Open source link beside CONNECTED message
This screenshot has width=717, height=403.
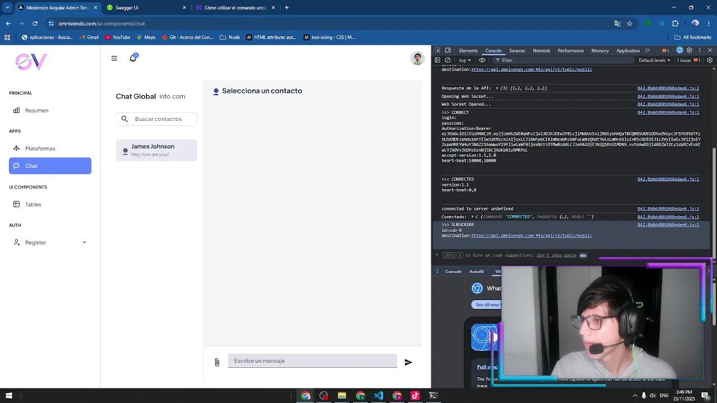[668, 179]
